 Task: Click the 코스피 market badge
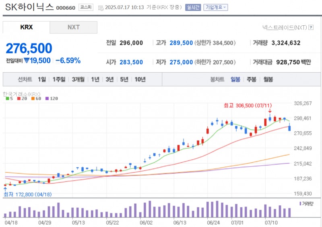(x=85, y=7)
